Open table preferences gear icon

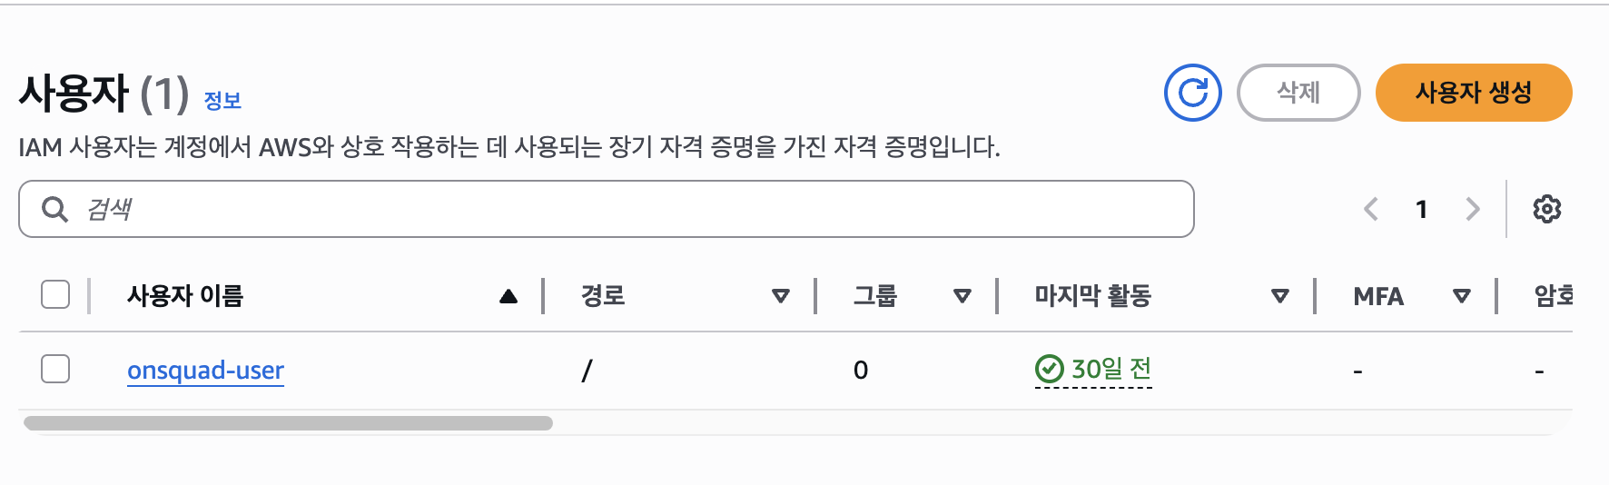coord(1546,209)
